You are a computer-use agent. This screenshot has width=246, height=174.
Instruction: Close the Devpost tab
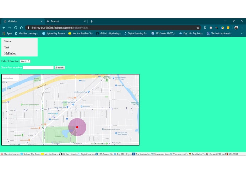coord(85,21)
